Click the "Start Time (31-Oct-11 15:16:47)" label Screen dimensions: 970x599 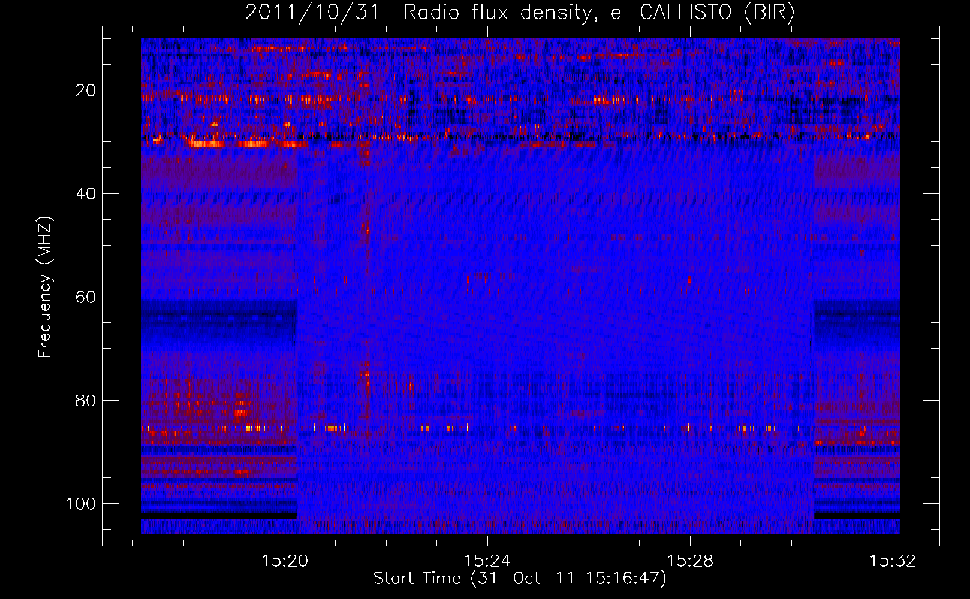pos(520,579)
